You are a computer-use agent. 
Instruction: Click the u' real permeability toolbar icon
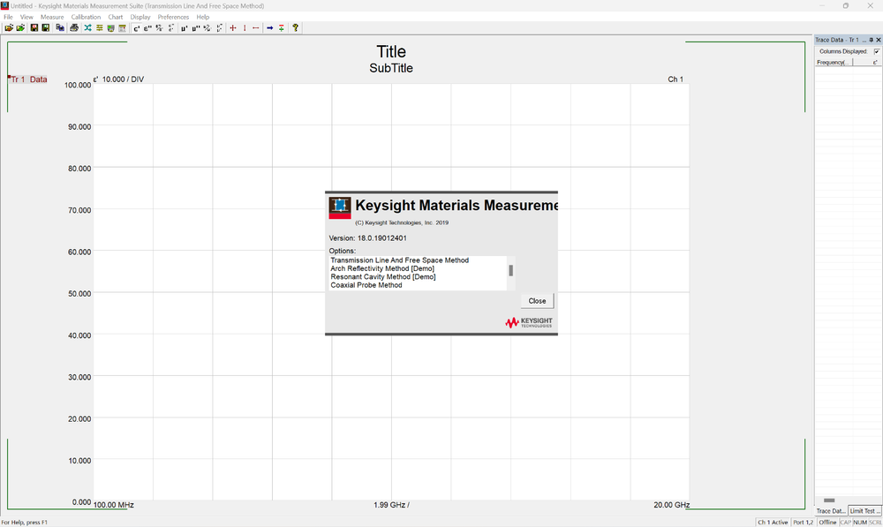[x=185, y=28]
